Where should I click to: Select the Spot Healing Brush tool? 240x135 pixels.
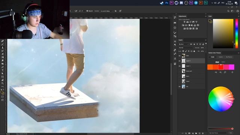(x=3, y=41)
